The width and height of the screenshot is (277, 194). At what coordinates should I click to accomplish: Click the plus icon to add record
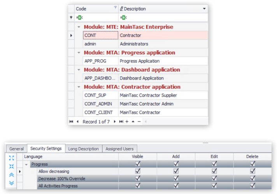click(127, 121)
